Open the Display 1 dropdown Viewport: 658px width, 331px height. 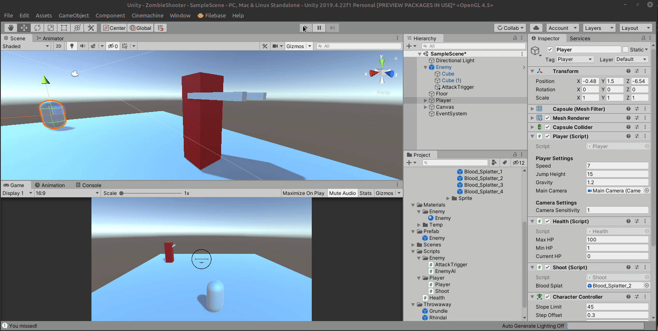pos(17,193)
